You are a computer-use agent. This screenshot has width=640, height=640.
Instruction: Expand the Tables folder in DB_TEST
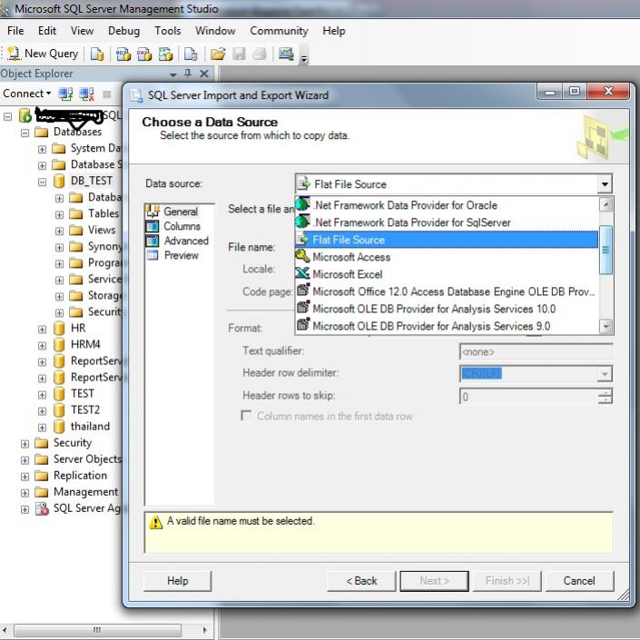[x=59, y=214]
